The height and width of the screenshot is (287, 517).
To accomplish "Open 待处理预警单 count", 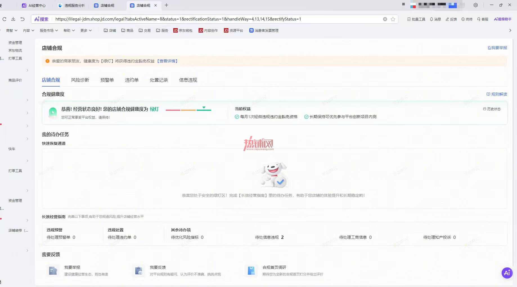I will [x=61, y=237].
